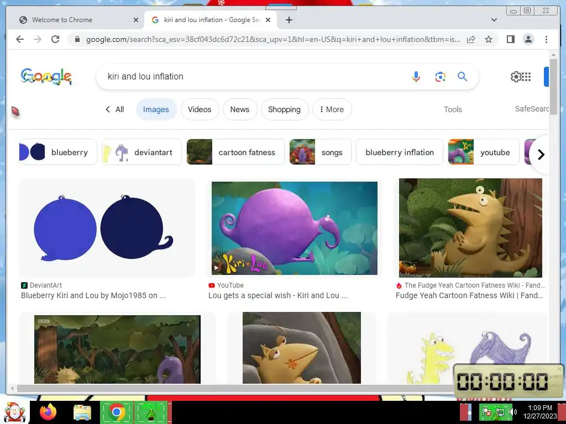This screenshot has height=424, width=566.
Task: Open a new tab with plus button
Action: (x=289, y=20)
